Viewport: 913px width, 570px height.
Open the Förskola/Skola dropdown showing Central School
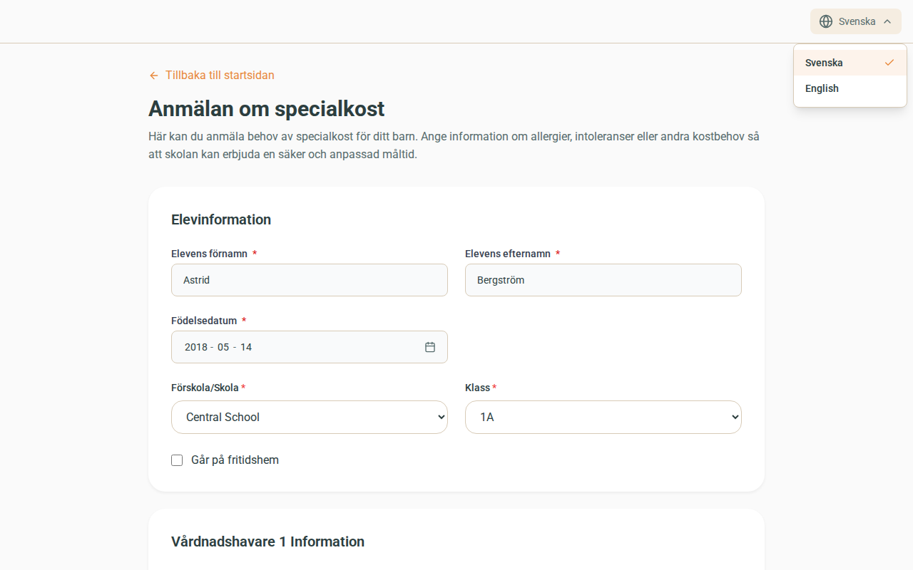click(x=310, y=417)
